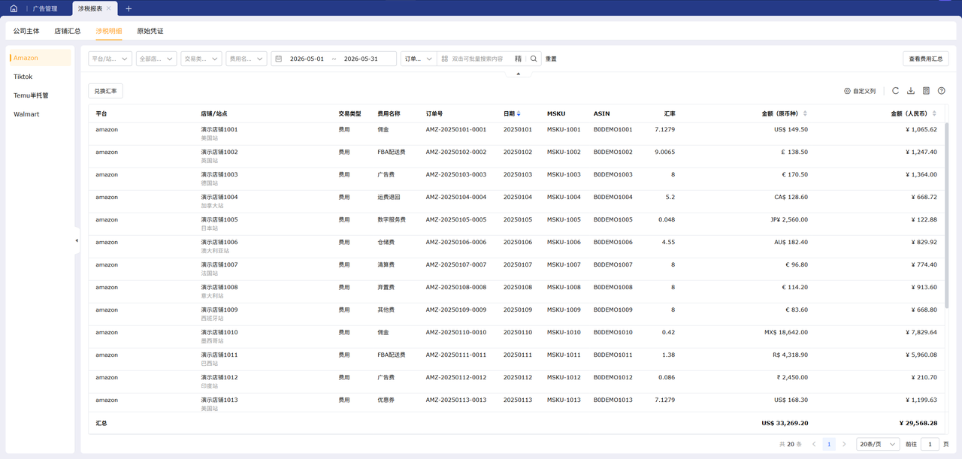
Task: Open 自定义列 column settings
Action: coord(860,91)
